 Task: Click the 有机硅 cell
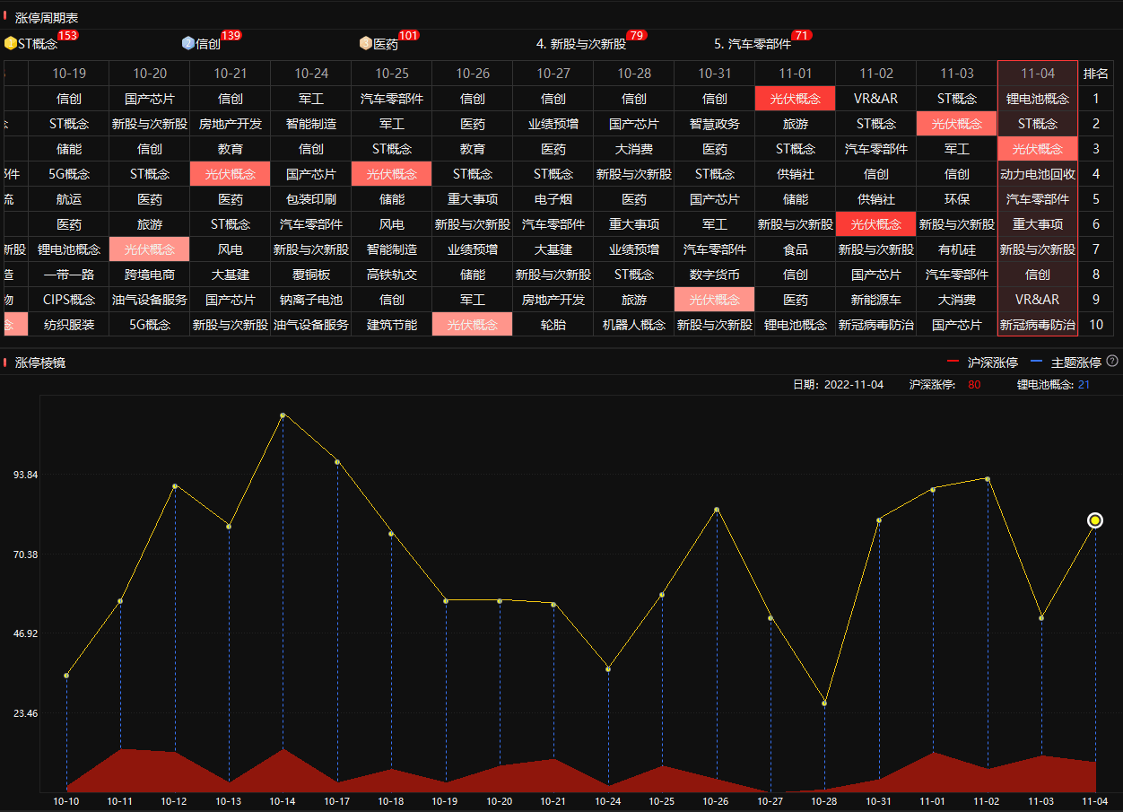(x=957, y=249)
